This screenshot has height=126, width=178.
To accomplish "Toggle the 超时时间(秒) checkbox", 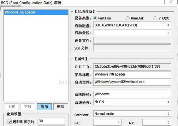I will pyautogui.click(x=9, y=122).
